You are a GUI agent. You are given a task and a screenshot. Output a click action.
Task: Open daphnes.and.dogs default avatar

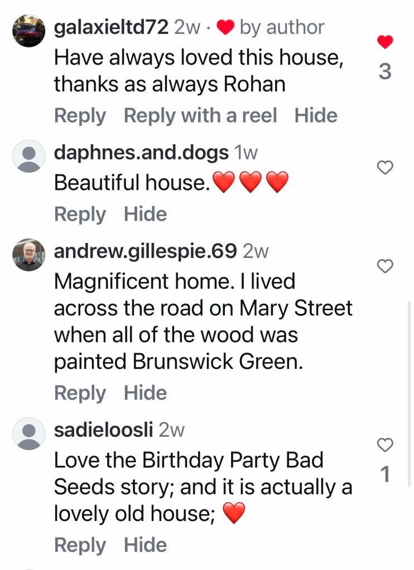click(x=28, y=155)
